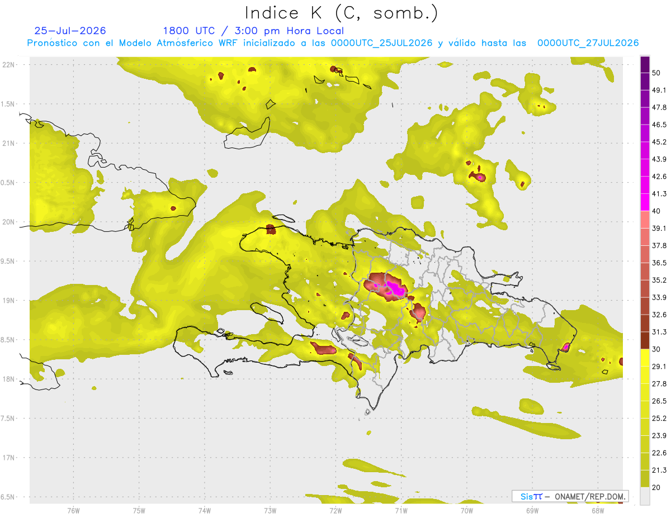
Task: Pick the bright yellow swatch between 29.1 and 30
Action: (x=645, y=358)
